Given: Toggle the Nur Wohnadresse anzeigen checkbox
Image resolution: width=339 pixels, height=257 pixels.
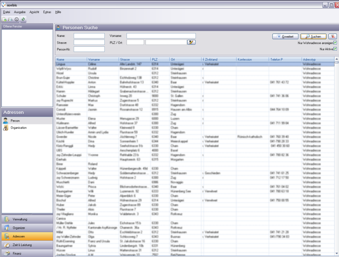Looking at the screenshot, I should click(335, 43).
